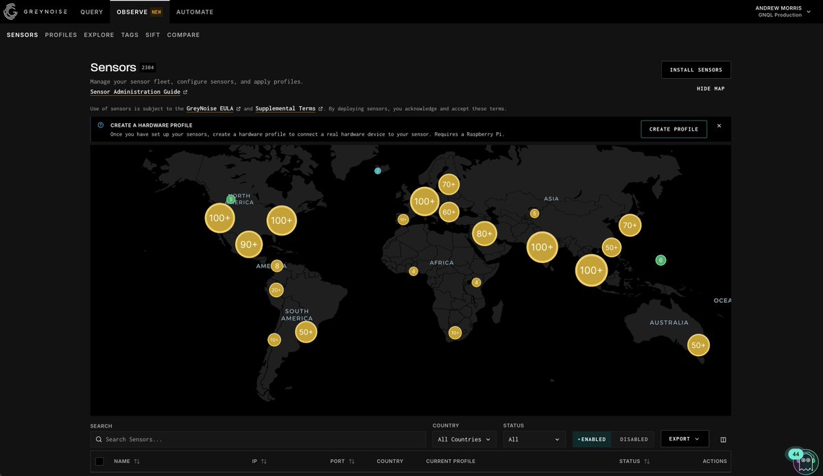Screen dimensions: 823x476
Task: Select the 10+ cluster over Spain
Action: click(403, 220)
